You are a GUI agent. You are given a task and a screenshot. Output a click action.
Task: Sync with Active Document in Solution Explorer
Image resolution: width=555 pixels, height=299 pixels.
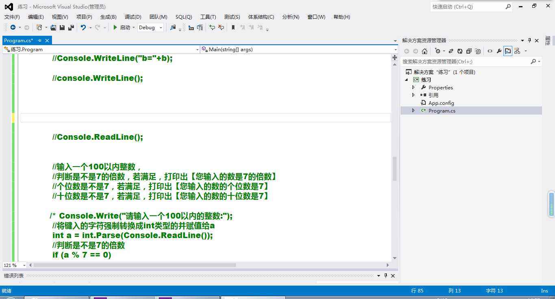click(x=451, y=51)
